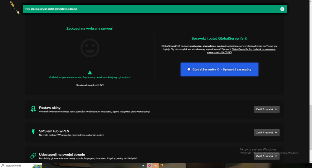The width and height of the screenshot is (312, 168).
Task: Click the 'Twój głos na serwer został prawidłowo oddany!' text
Action: pos(51,9)
